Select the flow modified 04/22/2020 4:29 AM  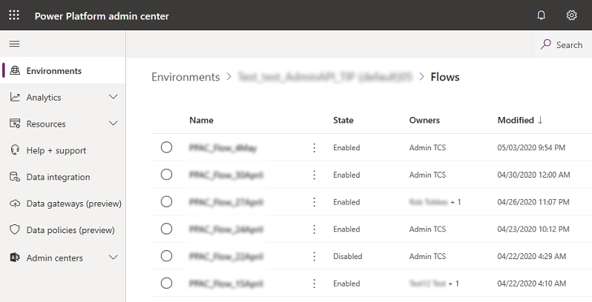pyautogui.click(x=166, y=256)
